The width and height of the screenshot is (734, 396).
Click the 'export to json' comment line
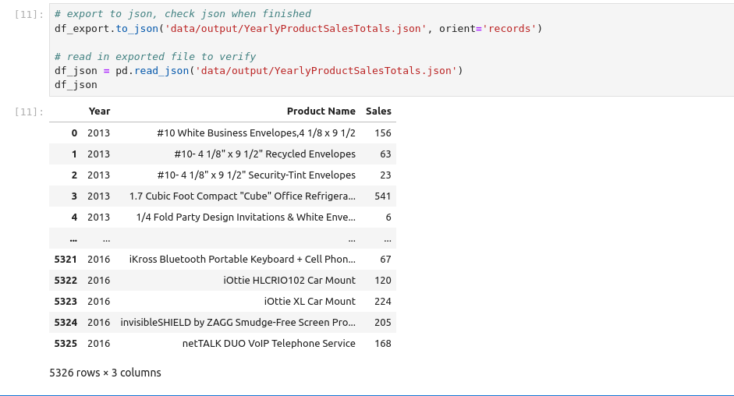click(x=183, y=14)
